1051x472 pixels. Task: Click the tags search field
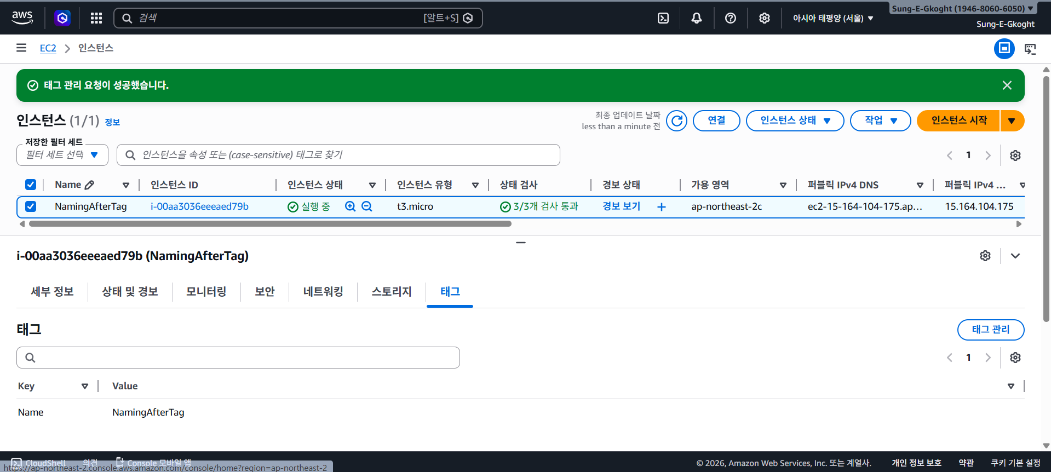[x=238, y=358]
